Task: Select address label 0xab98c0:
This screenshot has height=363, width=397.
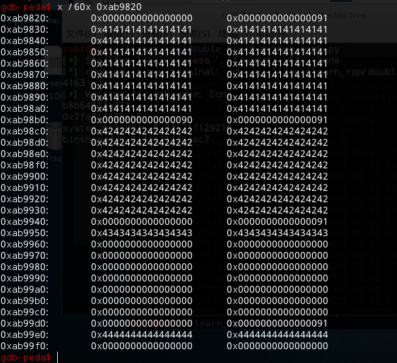Action: [x=24, y=131]
